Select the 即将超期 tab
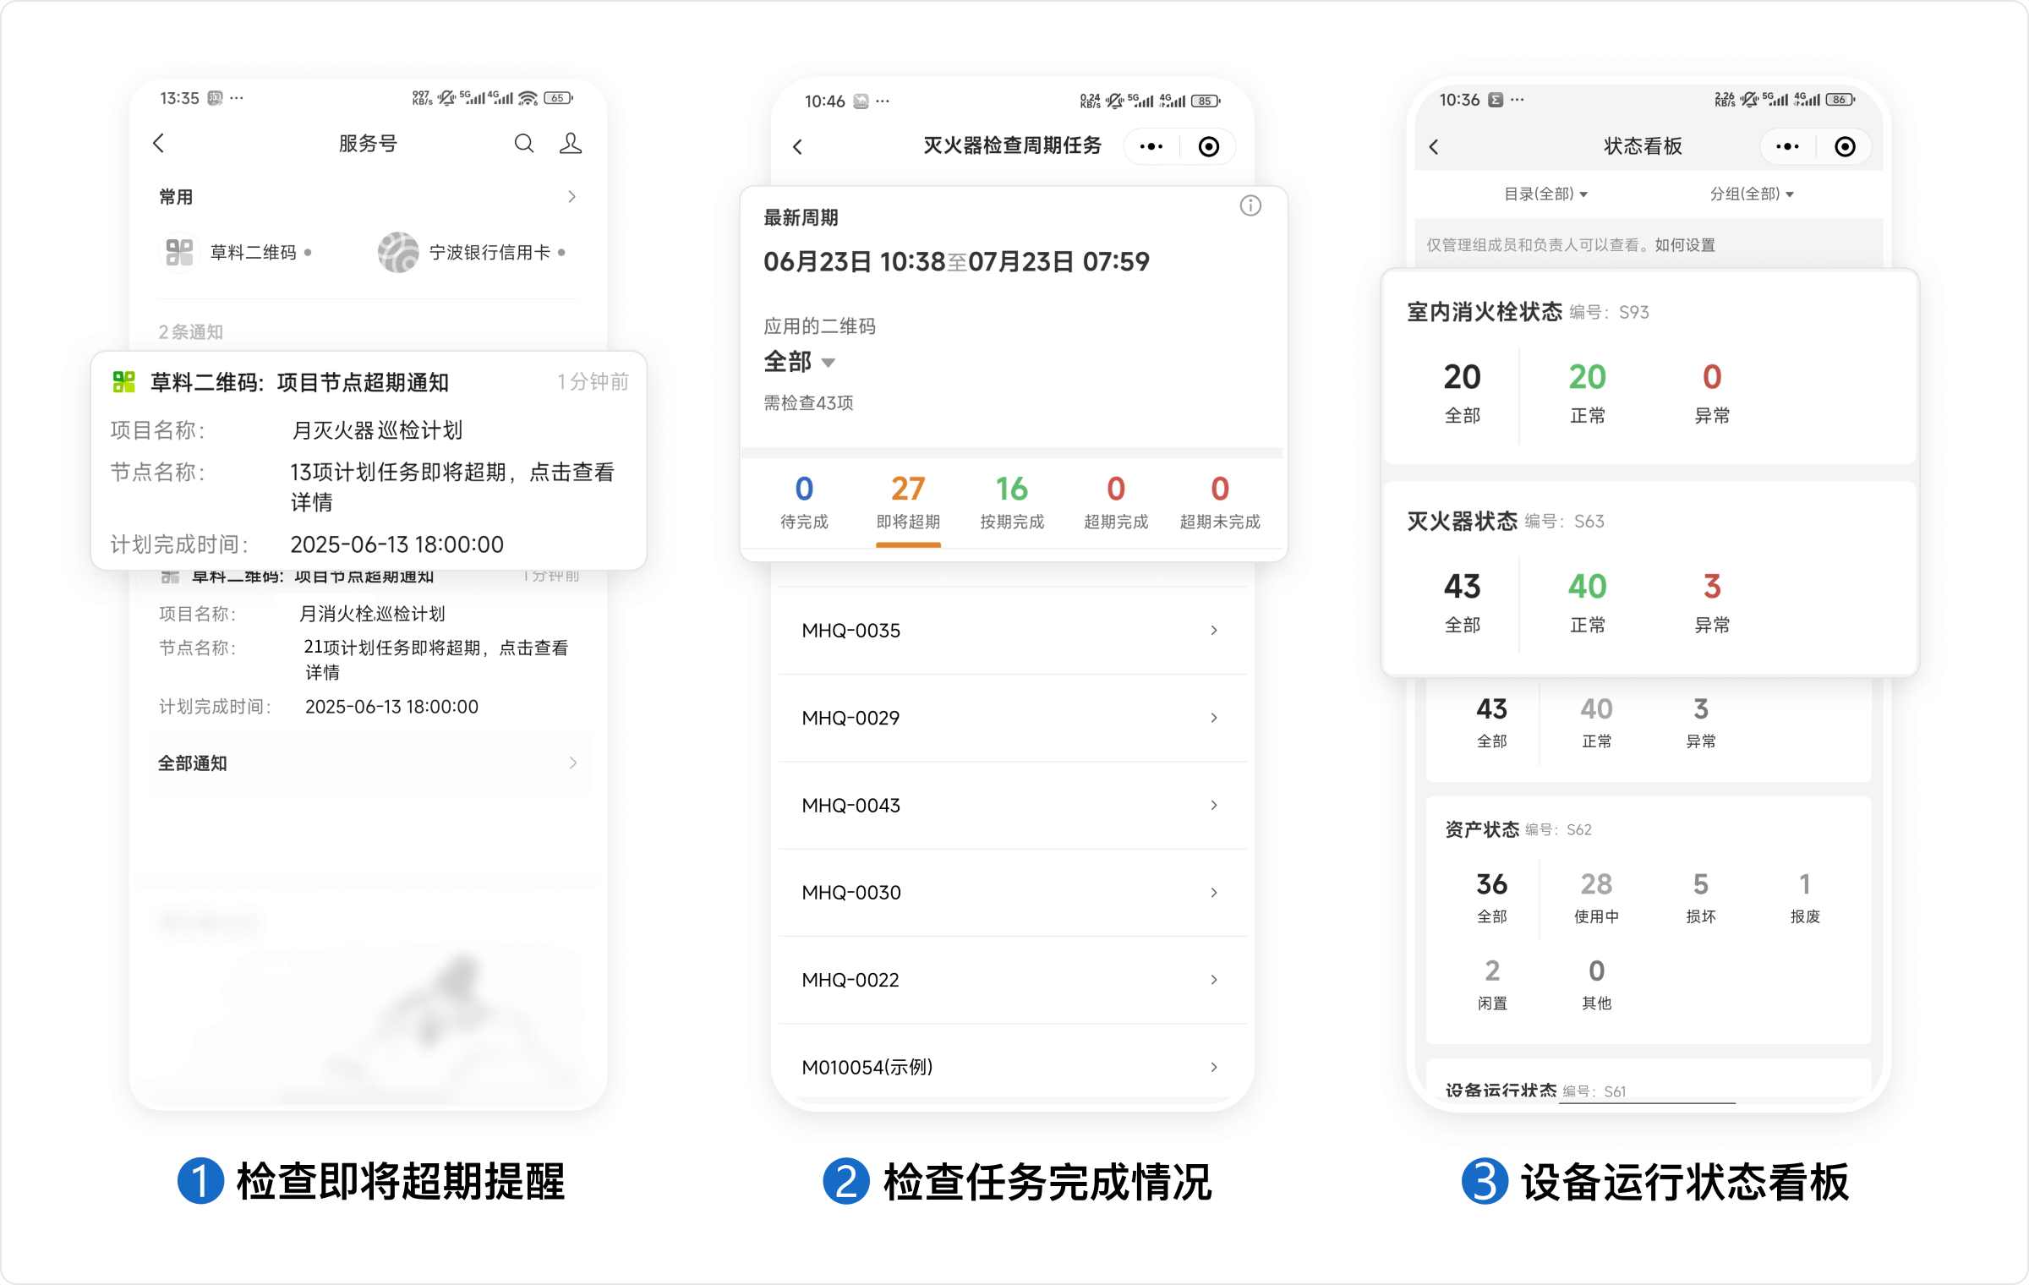This screenshot has width=2029, height=1285. [908, 502]
